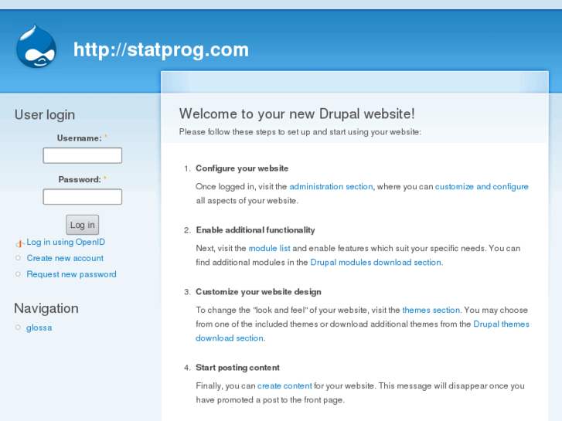Click the Log in button
This screenshot has width=562, height=421.
click(x=83, y=225)
